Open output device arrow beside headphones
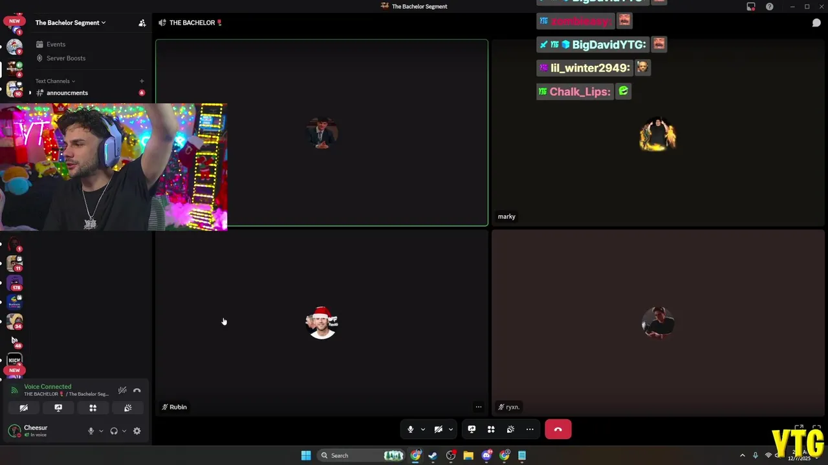Viewport: 828px width, 465px height. coord(124,431)
